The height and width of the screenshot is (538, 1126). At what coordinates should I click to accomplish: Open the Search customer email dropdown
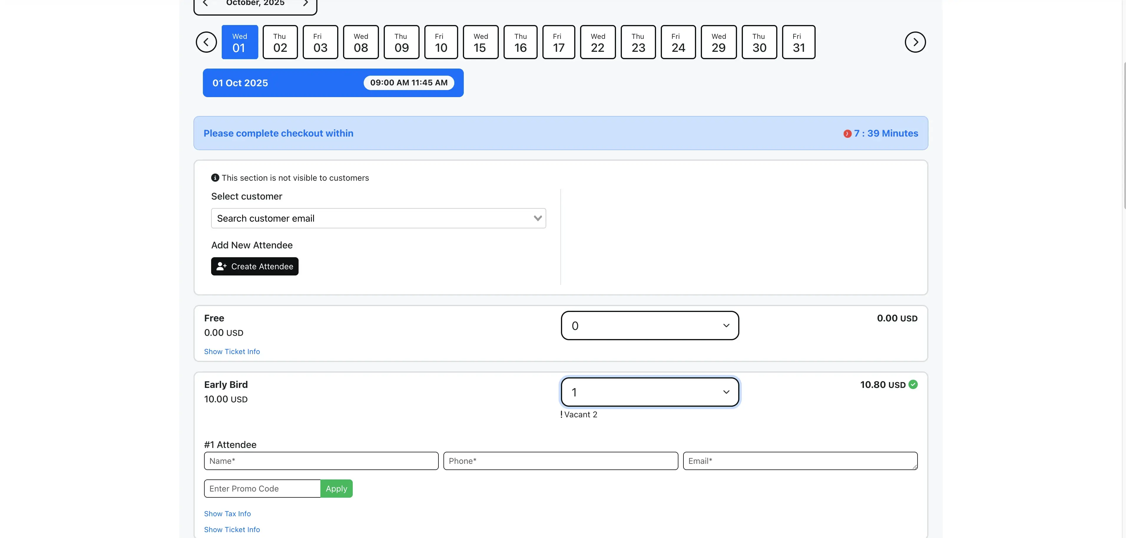(379, 218)
